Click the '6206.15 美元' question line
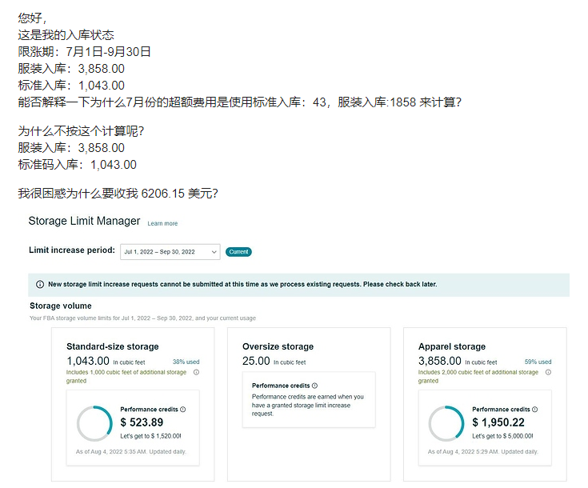 click(118, 194)
